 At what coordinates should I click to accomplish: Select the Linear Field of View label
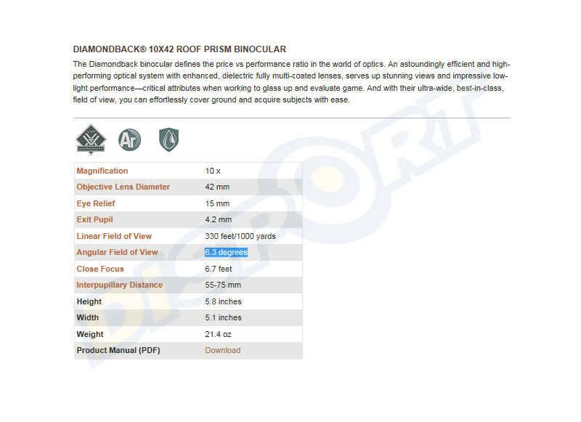[114, 236]
